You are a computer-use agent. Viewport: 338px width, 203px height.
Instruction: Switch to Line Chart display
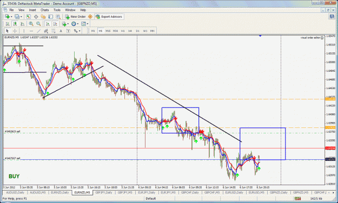[x=22, y=24]
